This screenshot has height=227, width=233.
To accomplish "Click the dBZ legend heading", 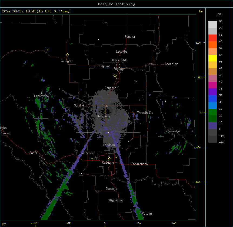I will point(219,15).
